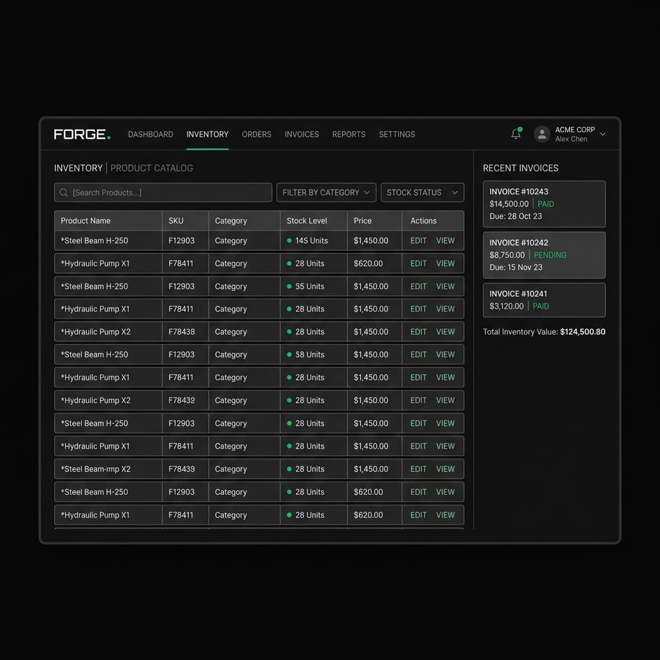This screenshot has width=660, height=660.
Task: Click the user avatar icon
Action: pyautogui.click(x=542, y=134)
